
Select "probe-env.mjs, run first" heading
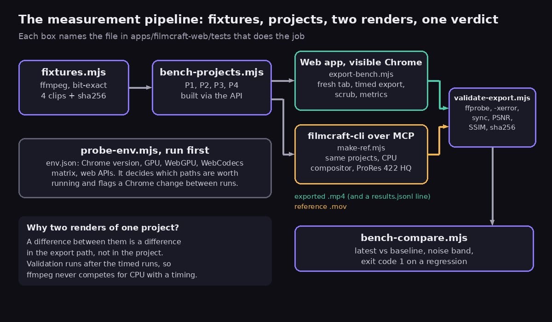(145, 150)
